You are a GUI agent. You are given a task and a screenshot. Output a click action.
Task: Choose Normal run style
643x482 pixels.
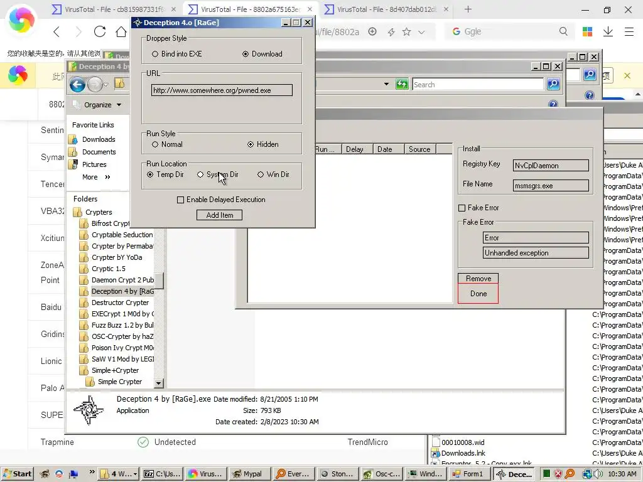click(167, 144)
